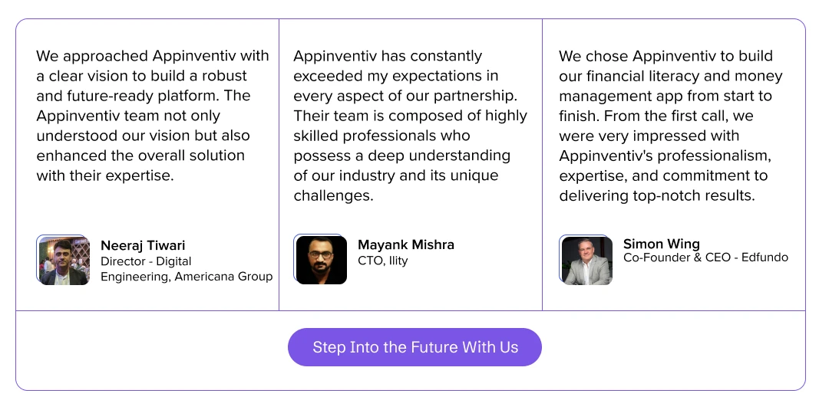Select the name Neeraj Tiwari
The image size is (829, 410).
pyautogui.click(x=143, y=245)
